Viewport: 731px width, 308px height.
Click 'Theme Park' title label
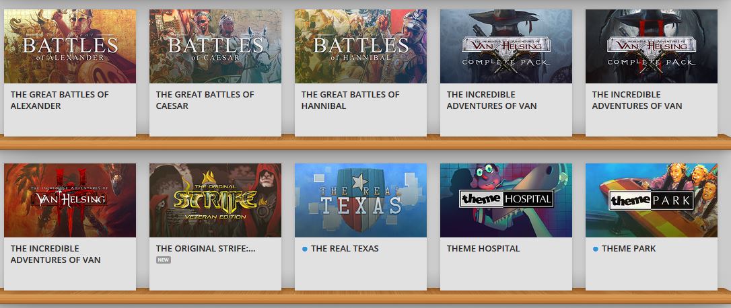pos(629,248)
